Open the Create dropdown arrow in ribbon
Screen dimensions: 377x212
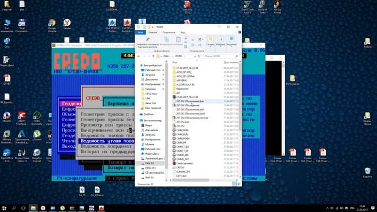tap(210, 47)
